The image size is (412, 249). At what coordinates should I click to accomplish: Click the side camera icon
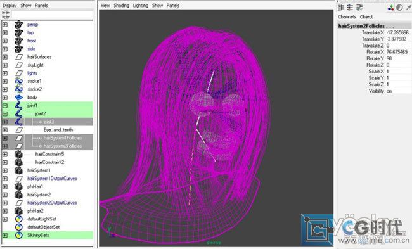[x=18, y=49]
